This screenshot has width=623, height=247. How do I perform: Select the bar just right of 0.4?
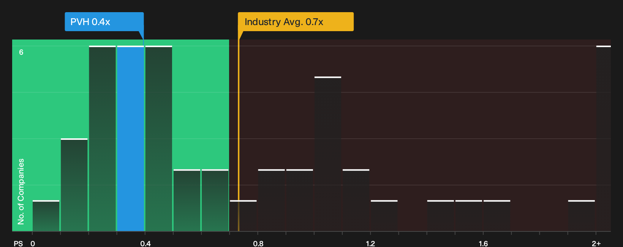[159, 139]
